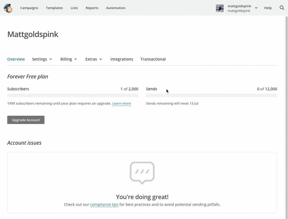Image resolution: width=288 pixels, height=219 pixels.
Task: Click the speech bubble account issues icon
Action: [x=142, y=173]
